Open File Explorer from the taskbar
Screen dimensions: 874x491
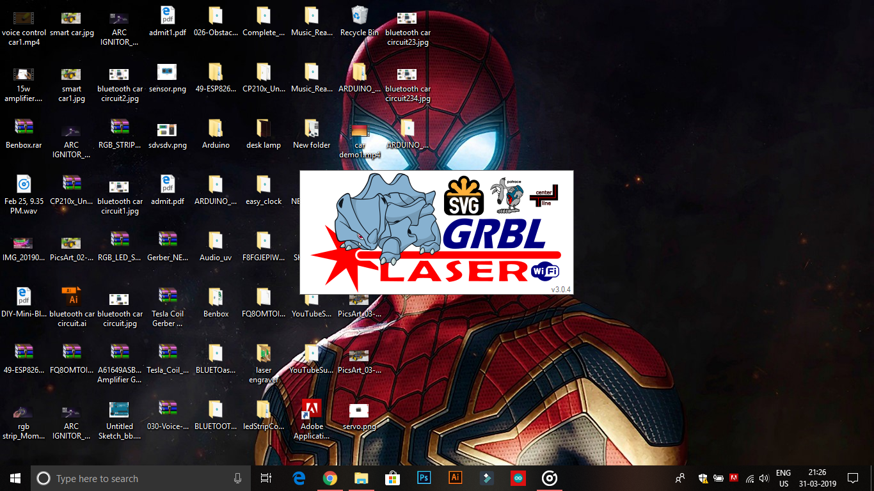tap(361, 478)
